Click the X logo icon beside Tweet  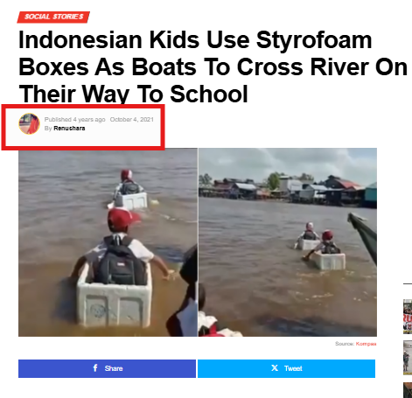(275, 368)
